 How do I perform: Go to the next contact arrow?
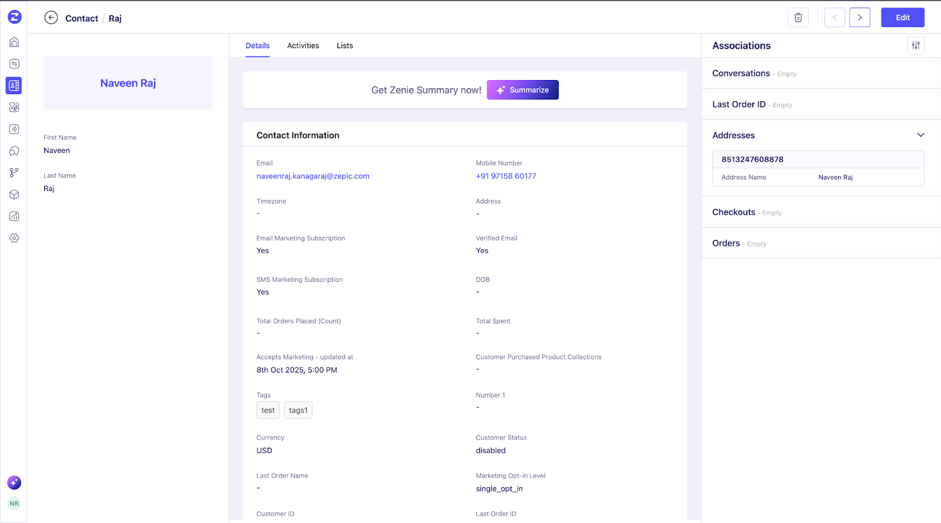click(859, 18)
